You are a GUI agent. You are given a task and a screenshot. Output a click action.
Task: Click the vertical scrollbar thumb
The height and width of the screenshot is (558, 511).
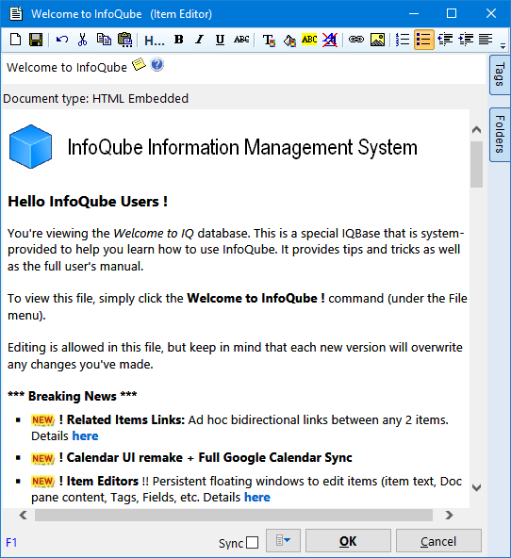tap(476, 164)
